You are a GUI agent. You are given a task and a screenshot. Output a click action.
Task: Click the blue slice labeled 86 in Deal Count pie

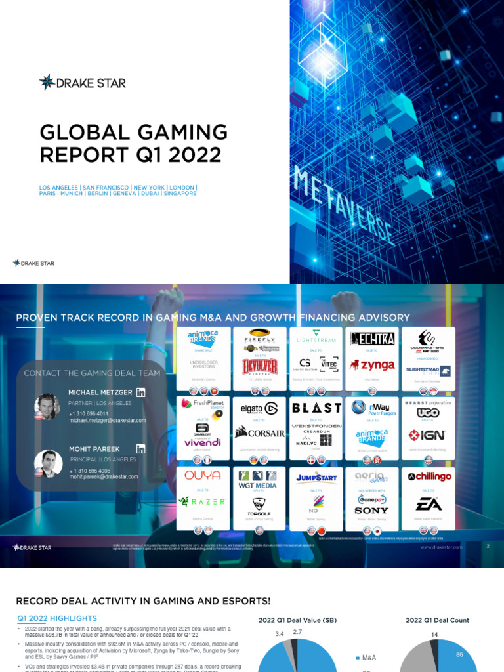458,656
